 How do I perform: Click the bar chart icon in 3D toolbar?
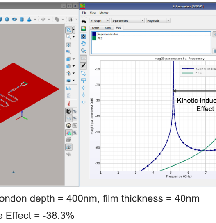click(69, 88)
